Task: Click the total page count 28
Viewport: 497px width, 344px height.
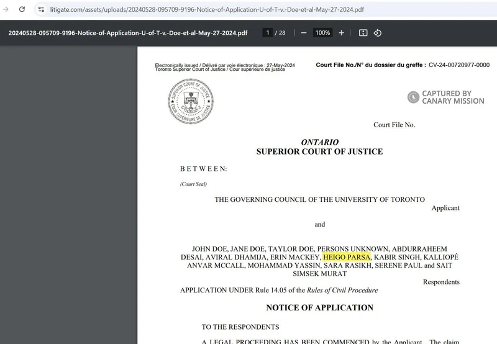Action: (282, 33)
